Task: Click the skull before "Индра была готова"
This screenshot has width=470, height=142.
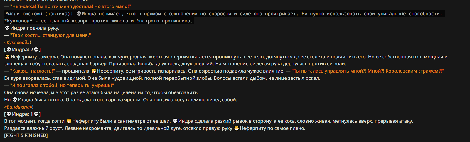Action: coord(15,100)
